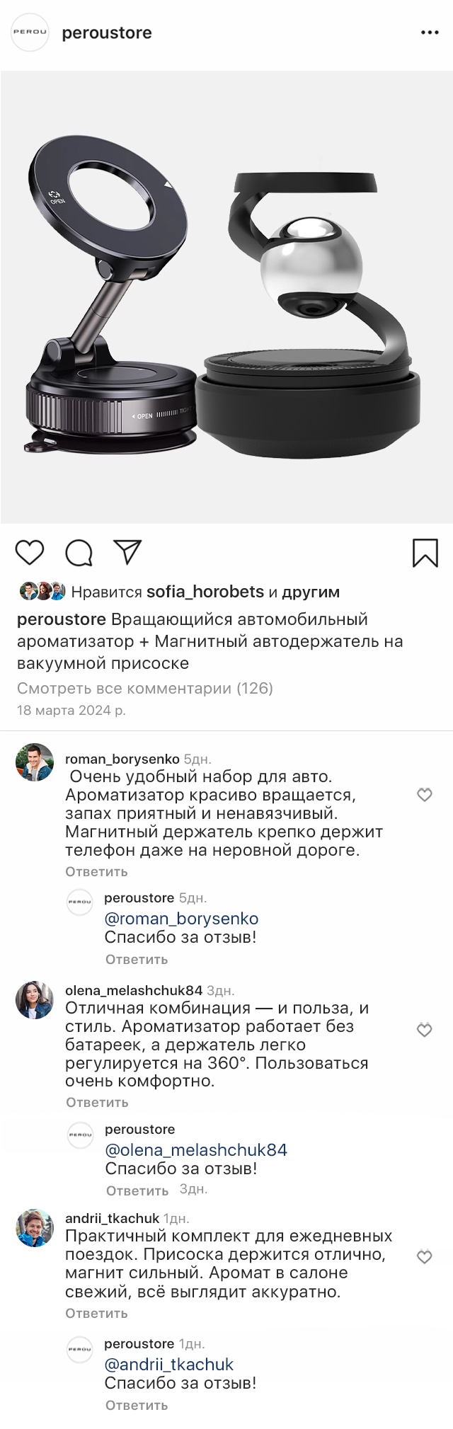Open the @andrii_tkachuk mention link
Viewport: 453px width, 1429px height.
pyautogui.click(x=168, y=1364)
